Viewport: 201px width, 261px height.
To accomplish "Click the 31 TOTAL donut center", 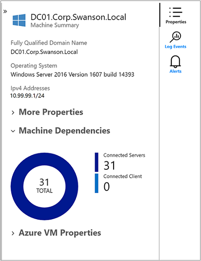I will coord(44,186).
